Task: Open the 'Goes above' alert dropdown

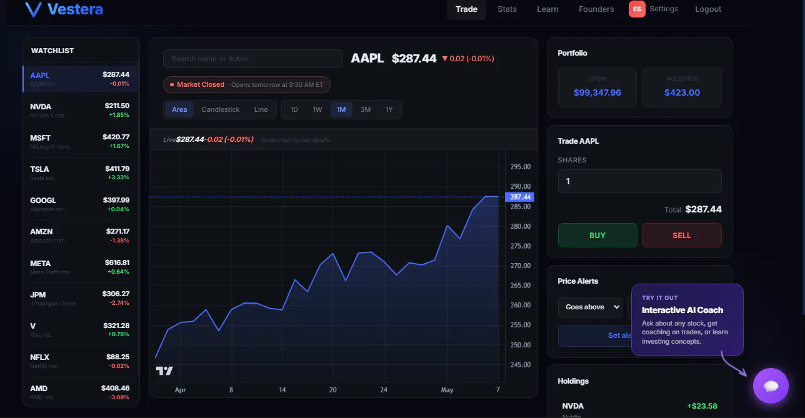Action: [590, 307]
